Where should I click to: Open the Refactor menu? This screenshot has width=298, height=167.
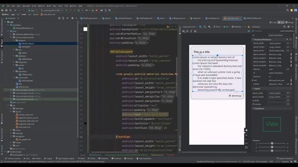click(x=41, y=6)
